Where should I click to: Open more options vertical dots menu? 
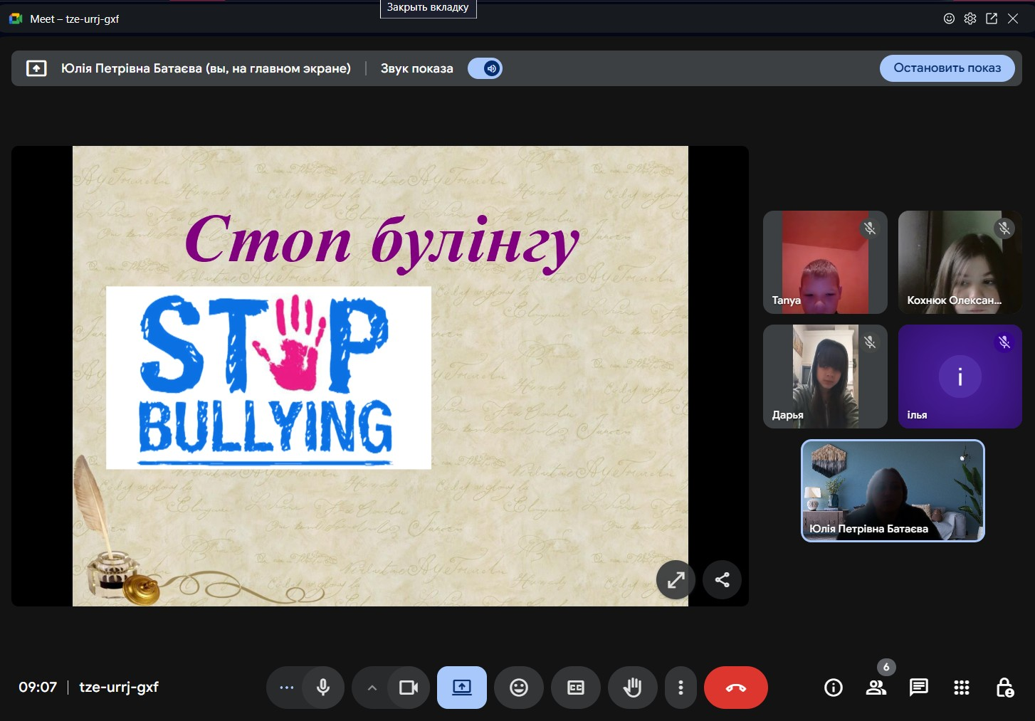(x=681, y=688)
